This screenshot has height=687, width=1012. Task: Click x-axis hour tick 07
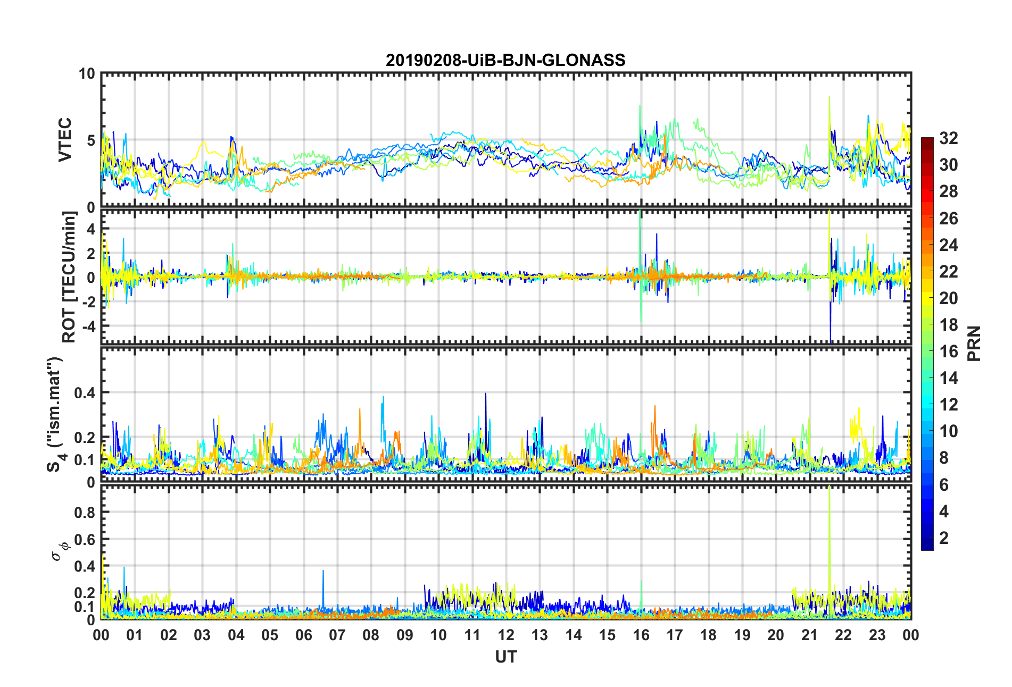337,635
